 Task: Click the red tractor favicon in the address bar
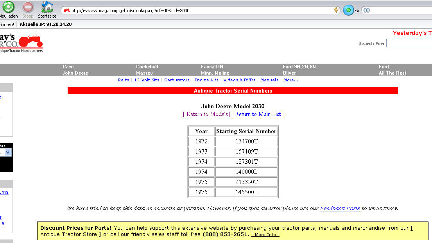(67, 11)
